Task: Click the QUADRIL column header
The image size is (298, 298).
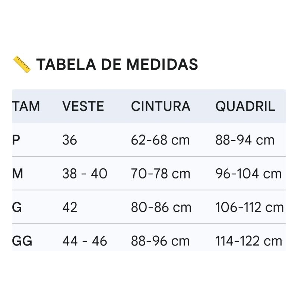Action: (x=245, y=107)
